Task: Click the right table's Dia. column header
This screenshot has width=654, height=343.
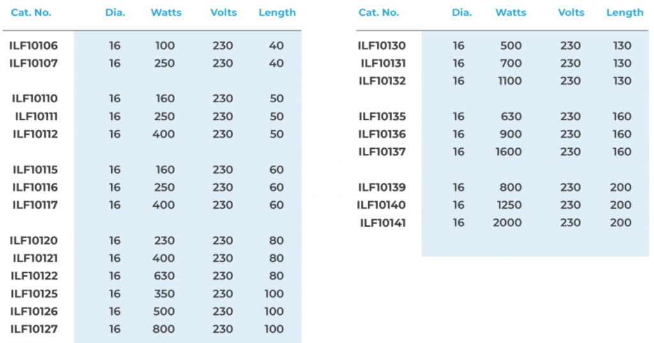Action: (x=462, y=13)
